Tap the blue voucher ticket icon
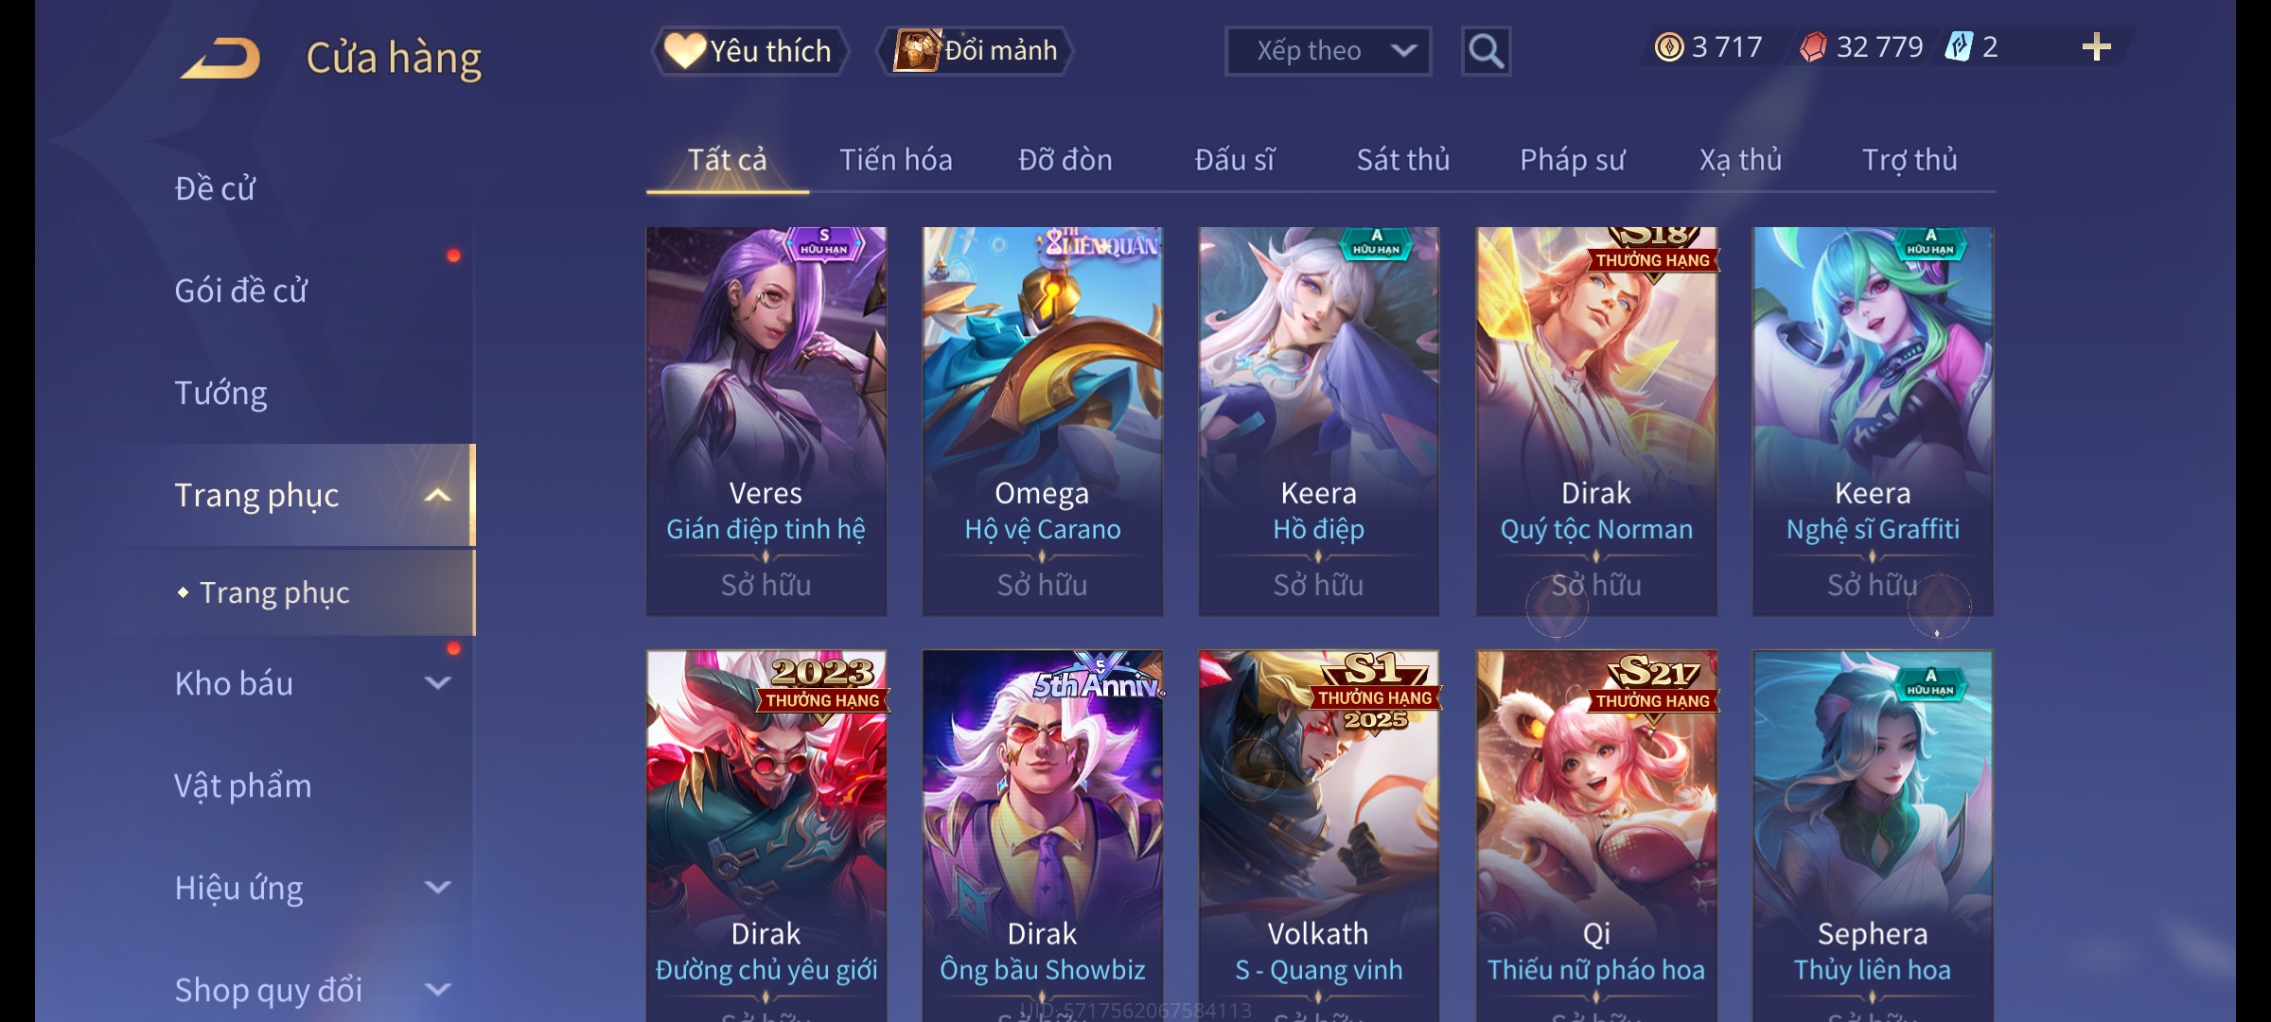 [1958, 47]
